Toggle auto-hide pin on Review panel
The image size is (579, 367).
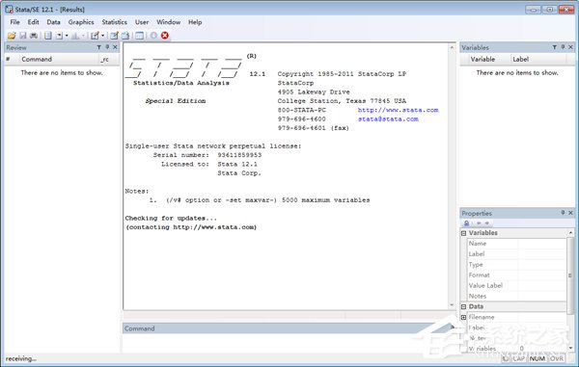107,47
